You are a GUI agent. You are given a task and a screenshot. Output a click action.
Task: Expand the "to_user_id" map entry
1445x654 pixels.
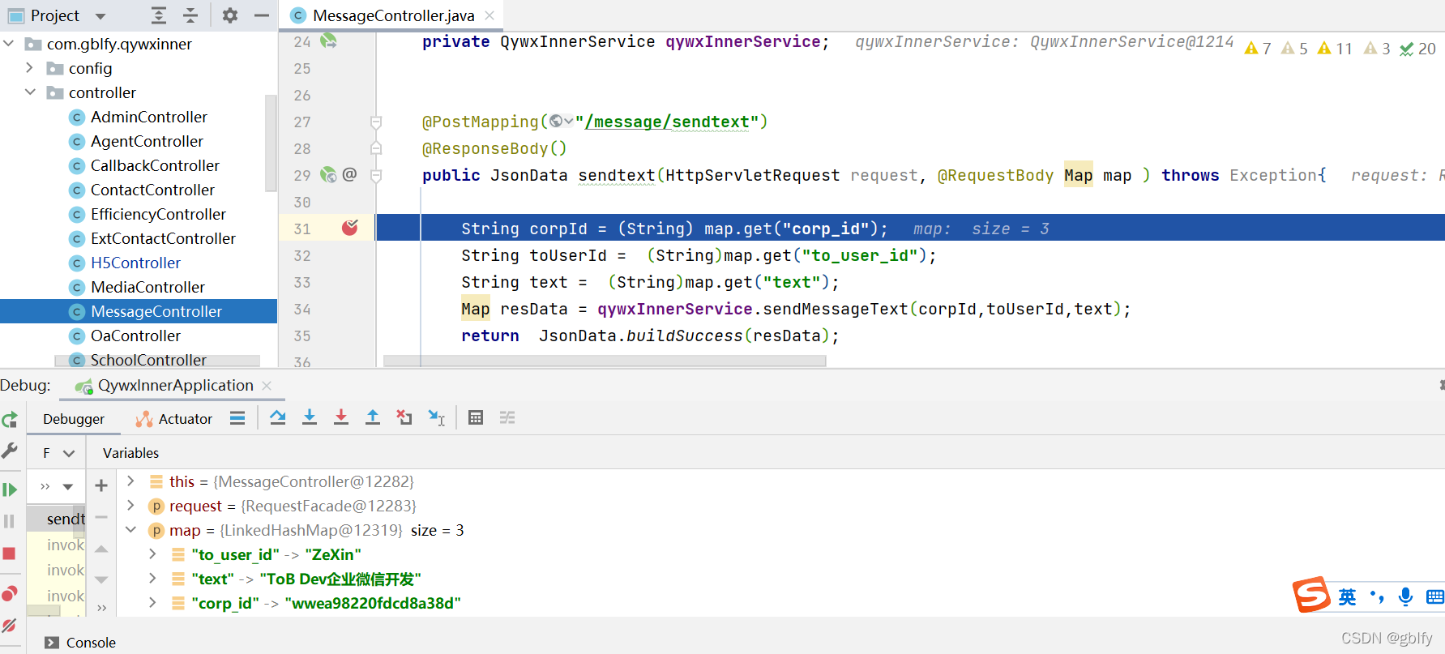pyautogui.click(x=152, y=554)
